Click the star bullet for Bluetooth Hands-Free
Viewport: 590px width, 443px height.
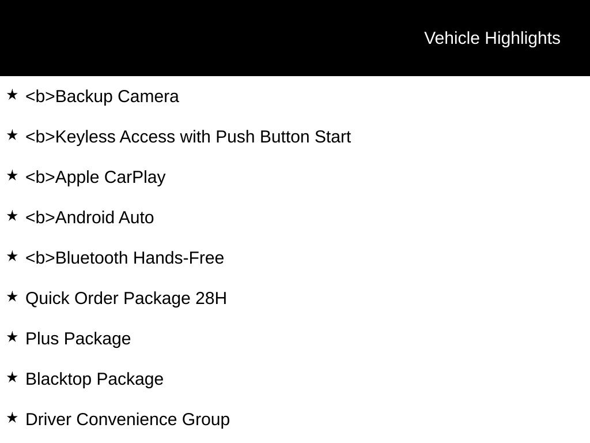tap(12, 256)
